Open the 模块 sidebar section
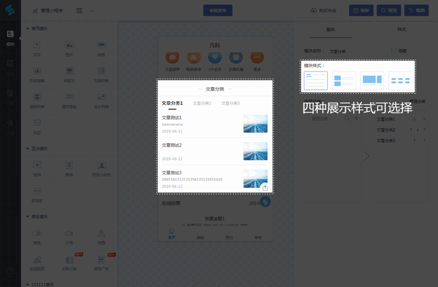 tap(10, 38)
